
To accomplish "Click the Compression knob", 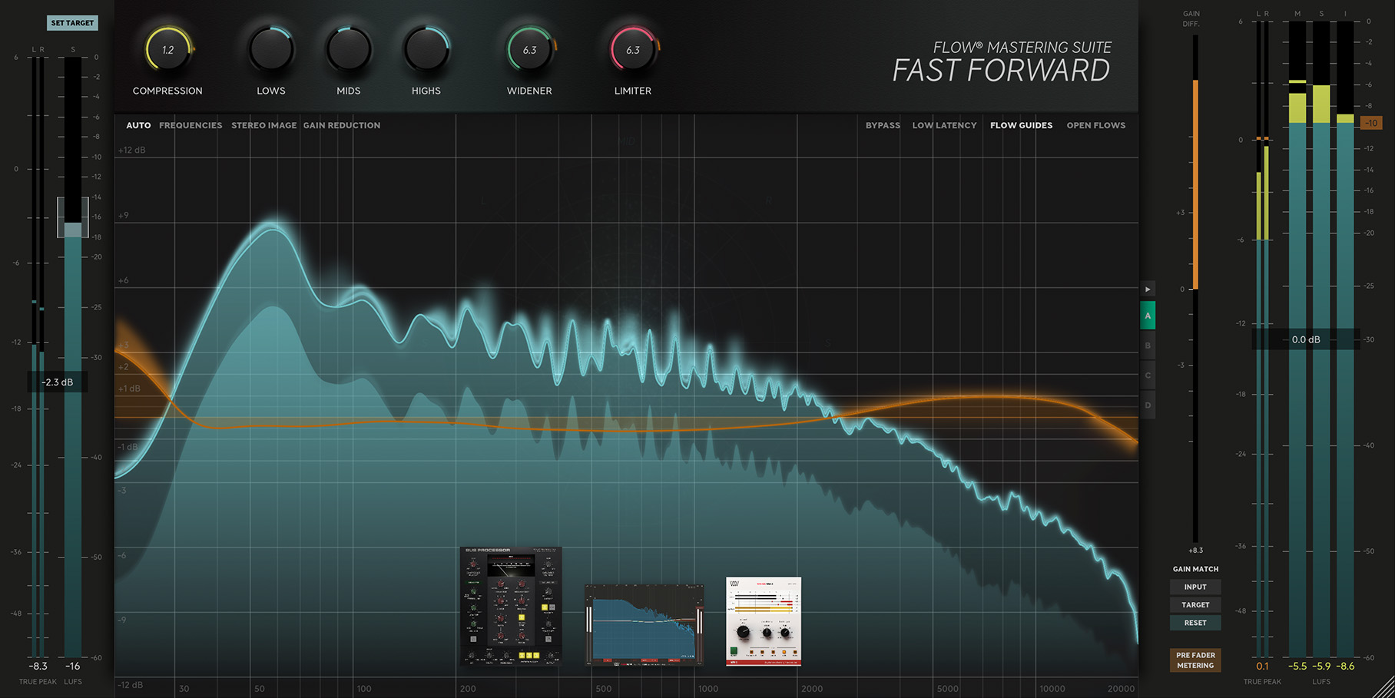I will coord(168,50).
